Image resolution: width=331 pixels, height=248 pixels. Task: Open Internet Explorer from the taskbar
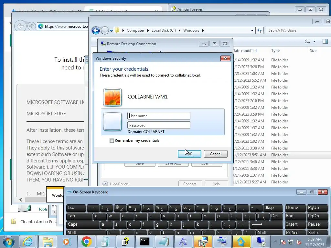point(28,242)
